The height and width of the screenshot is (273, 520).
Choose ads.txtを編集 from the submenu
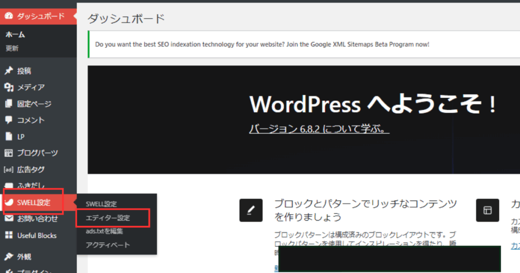coord(104,231)
